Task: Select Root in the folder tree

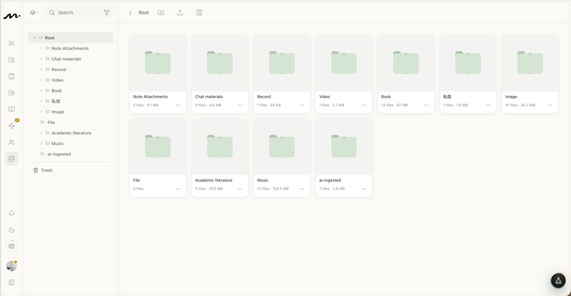Action: pos(71,38)
